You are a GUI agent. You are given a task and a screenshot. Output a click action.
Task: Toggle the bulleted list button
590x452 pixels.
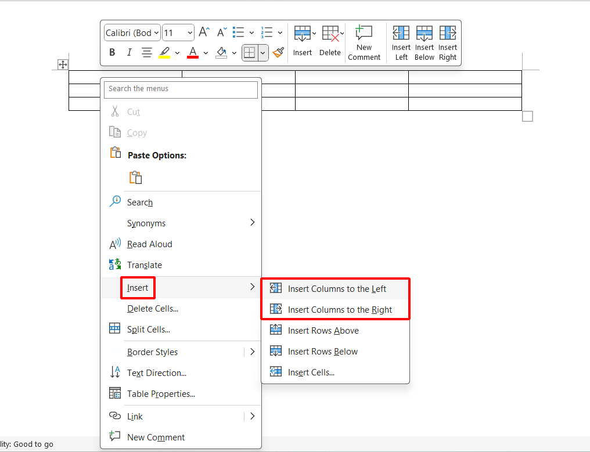coord(238,32)
